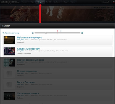The height and width of the screenshot is (104, 115).
Task: Open the Новости menu tab
Action: pyautogui.click(x=25, y=2)
